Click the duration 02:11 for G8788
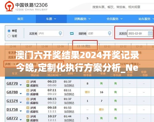The width and height of the screenshot is (154, 122). point(67,90)
